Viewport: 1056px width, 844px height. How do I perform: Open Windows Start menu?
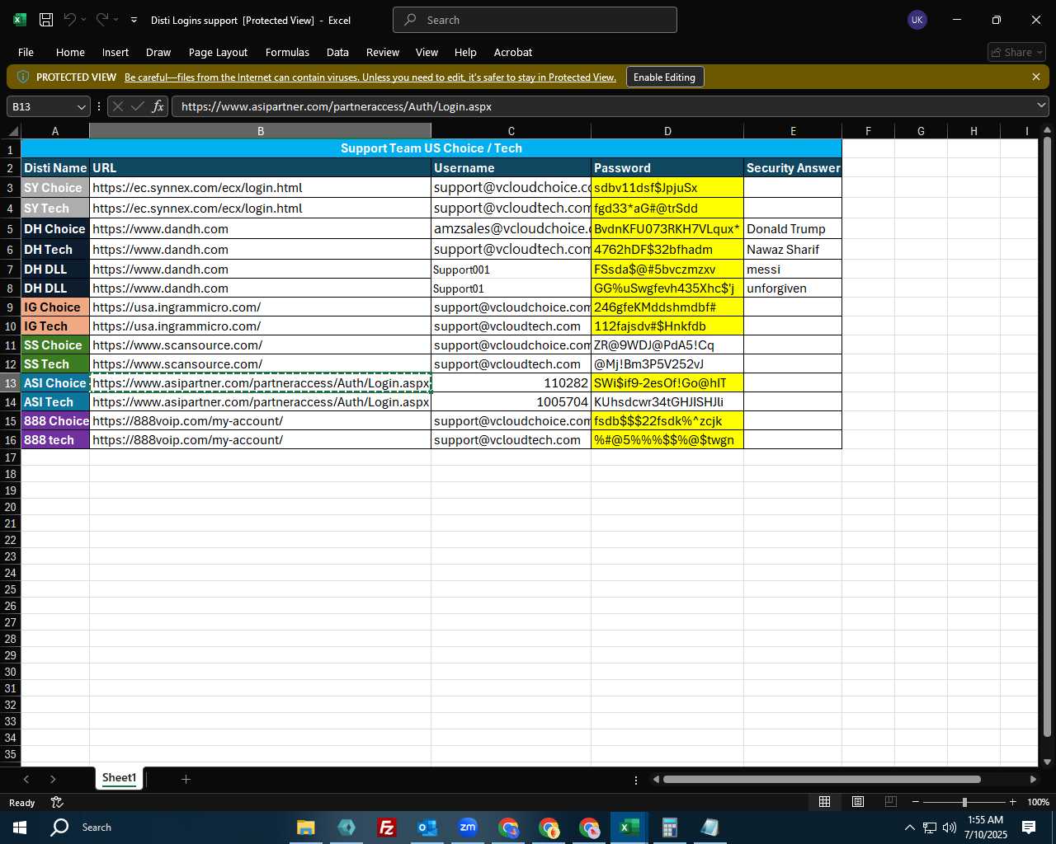(x=20, y=828)
